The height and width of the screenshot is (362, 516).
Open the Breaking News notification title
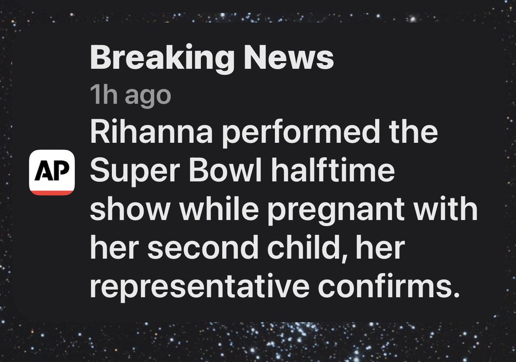click(212, 58)
